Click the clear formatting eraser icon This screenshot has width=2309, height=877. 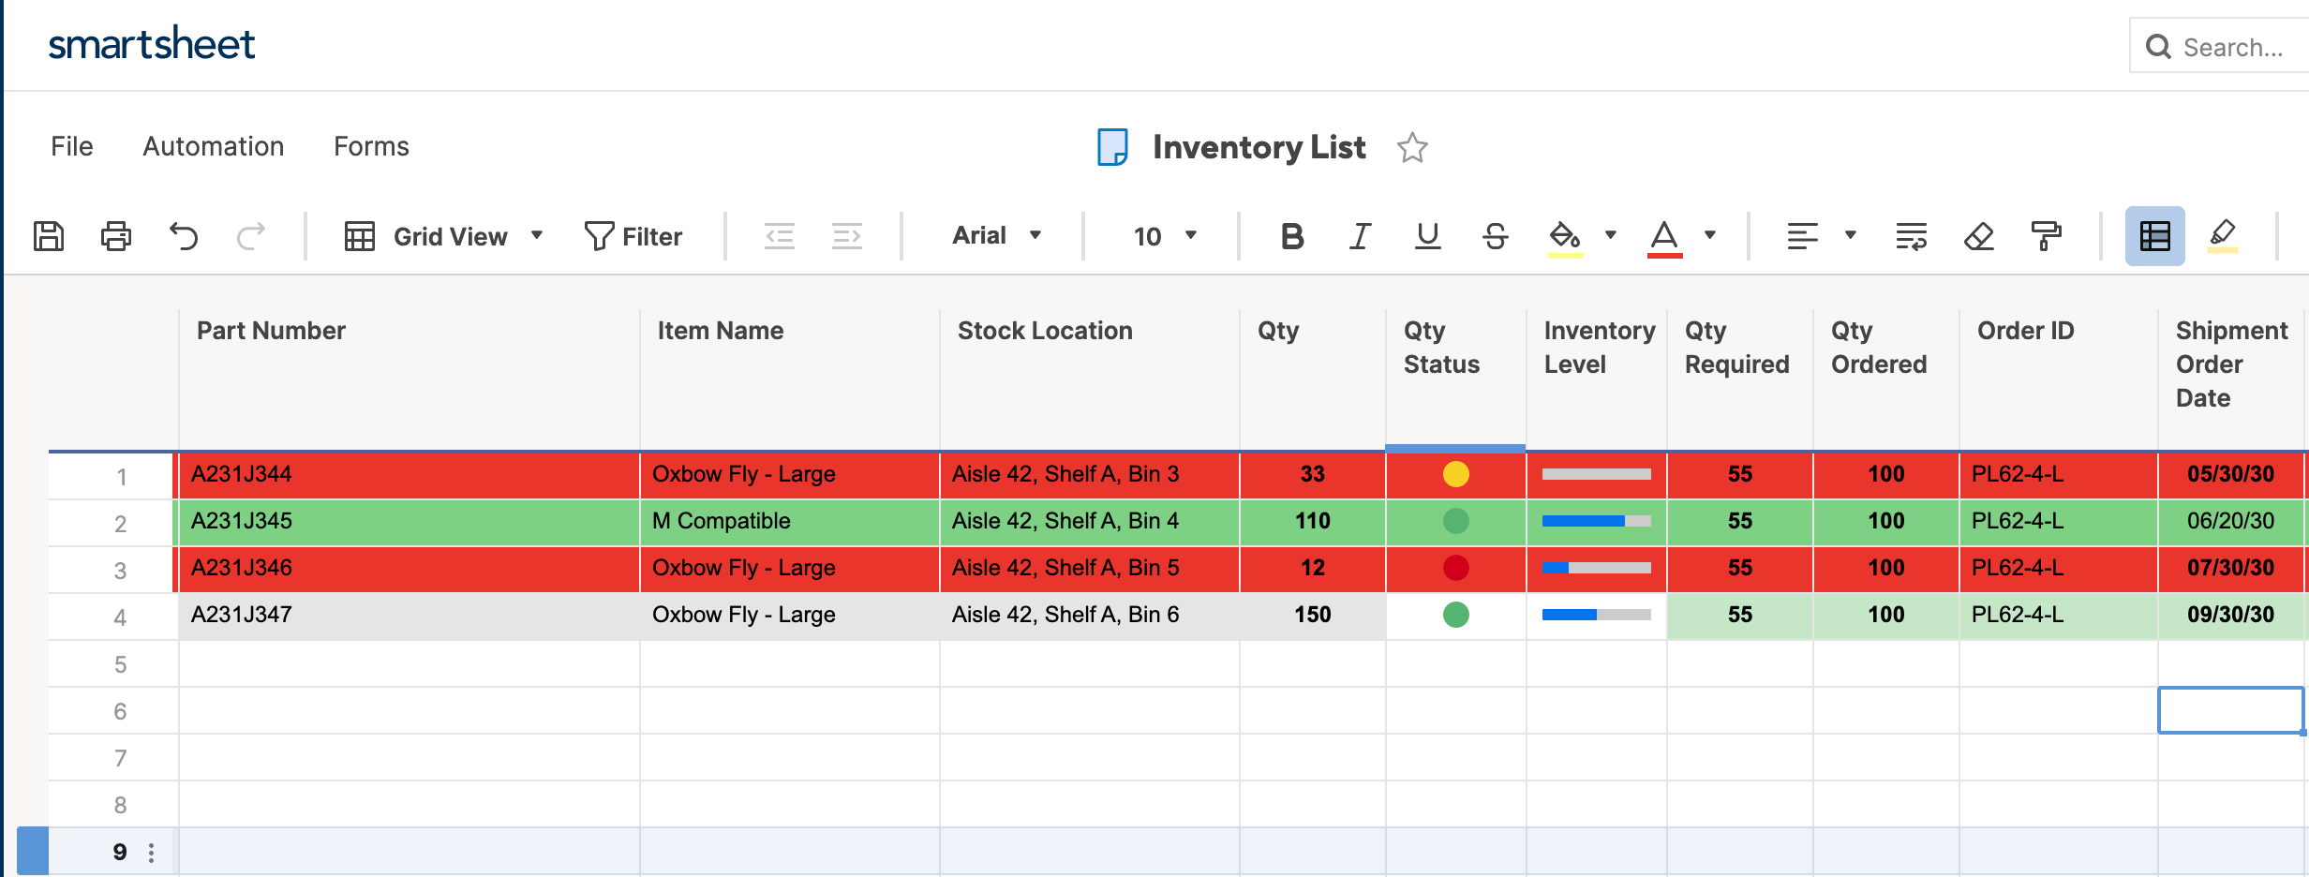point(1979,236)
